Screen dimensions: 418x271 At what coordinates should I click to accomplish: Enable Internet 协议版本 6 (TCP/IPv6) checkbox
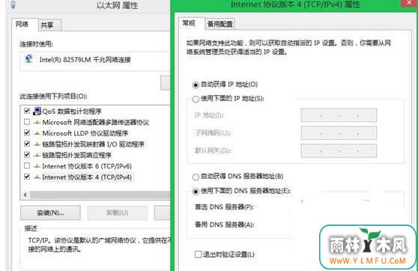[27, 165]
